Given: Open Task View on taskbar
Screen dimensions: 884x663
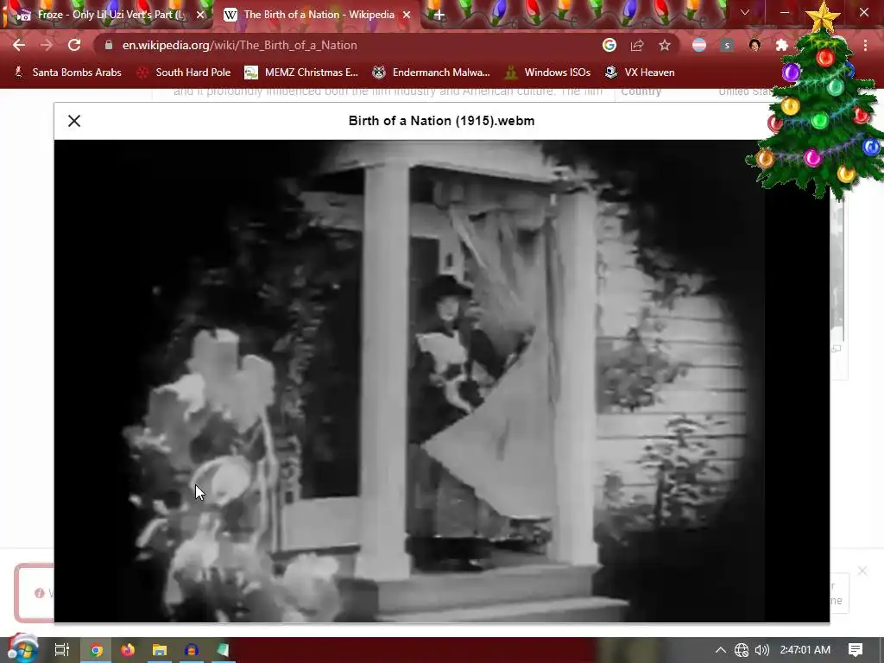Looking at the screenshot, I should [x=62, y=650].
